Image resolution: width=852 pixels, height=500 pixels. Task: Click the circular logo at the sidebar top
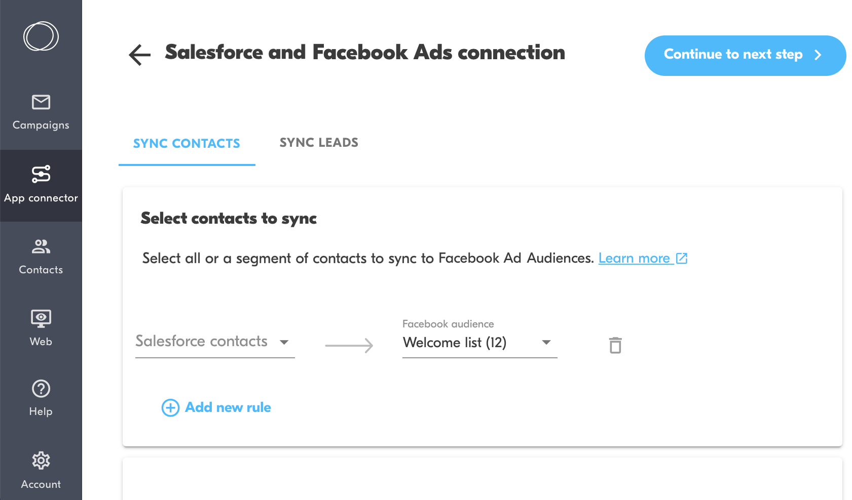(x=41, y=36)
